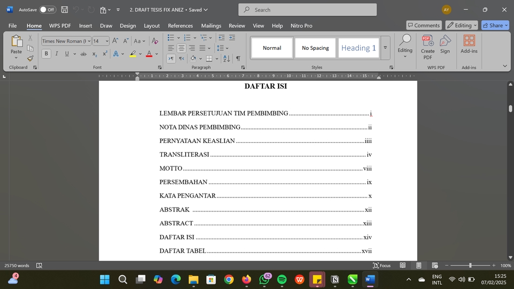The width and height of the screenshot is (514, 289).
Task: Toggle Show/Hide paragraph marks
Action: (238, 59)
